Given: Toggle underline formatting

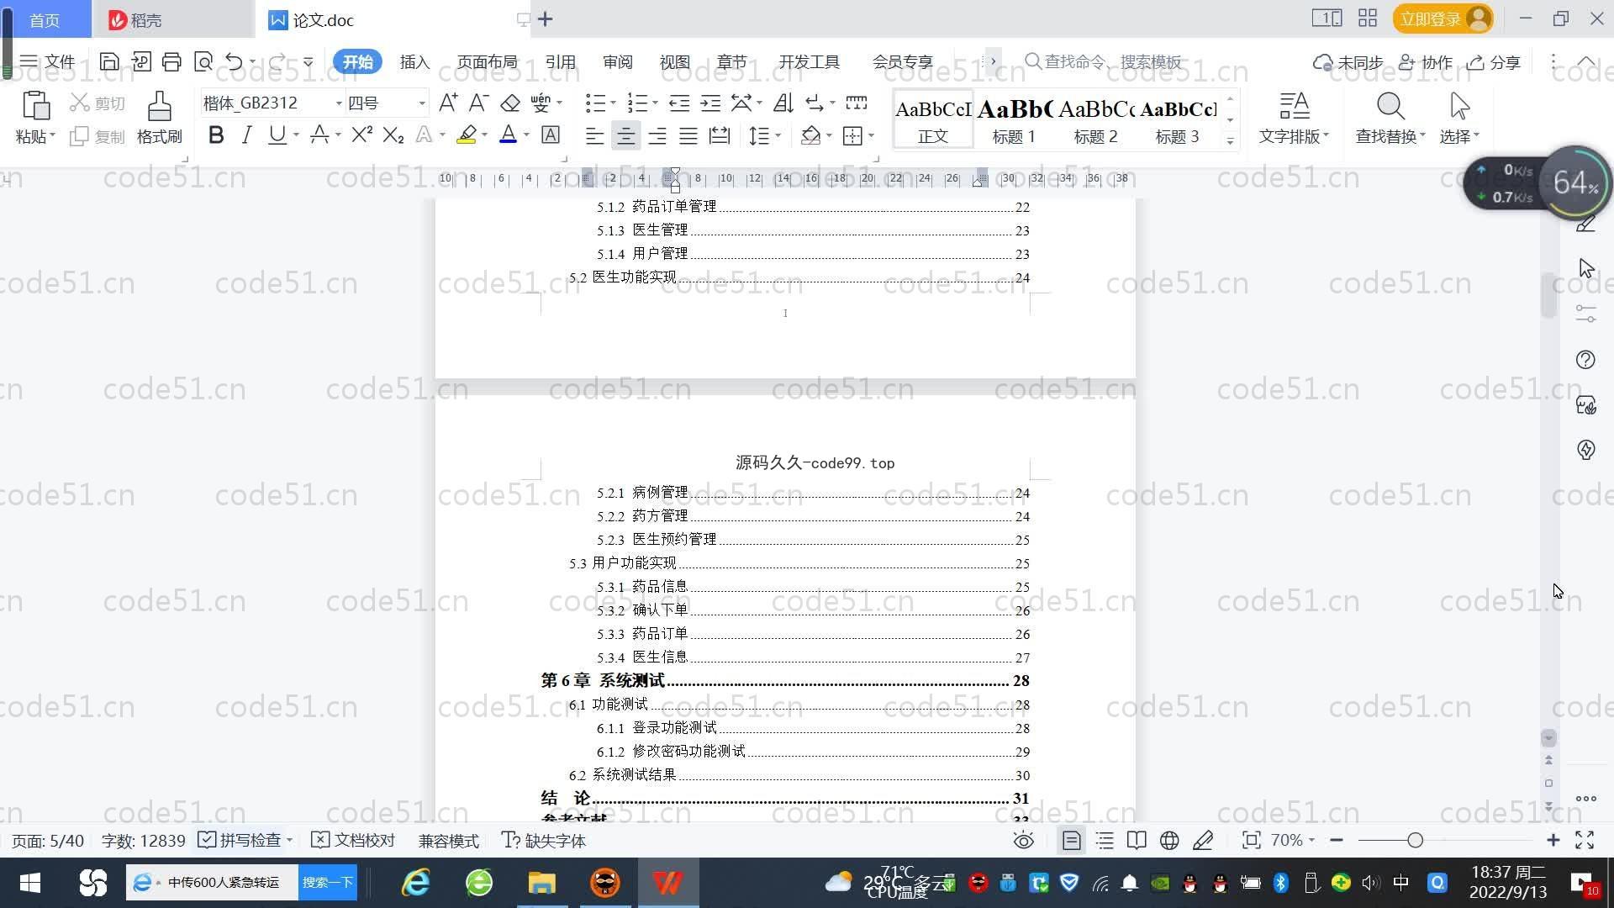Looking at the screenshot, I should click(277, 135).
